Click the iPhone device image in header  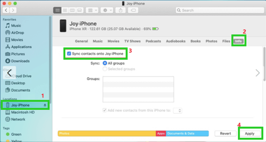point(63,26)
